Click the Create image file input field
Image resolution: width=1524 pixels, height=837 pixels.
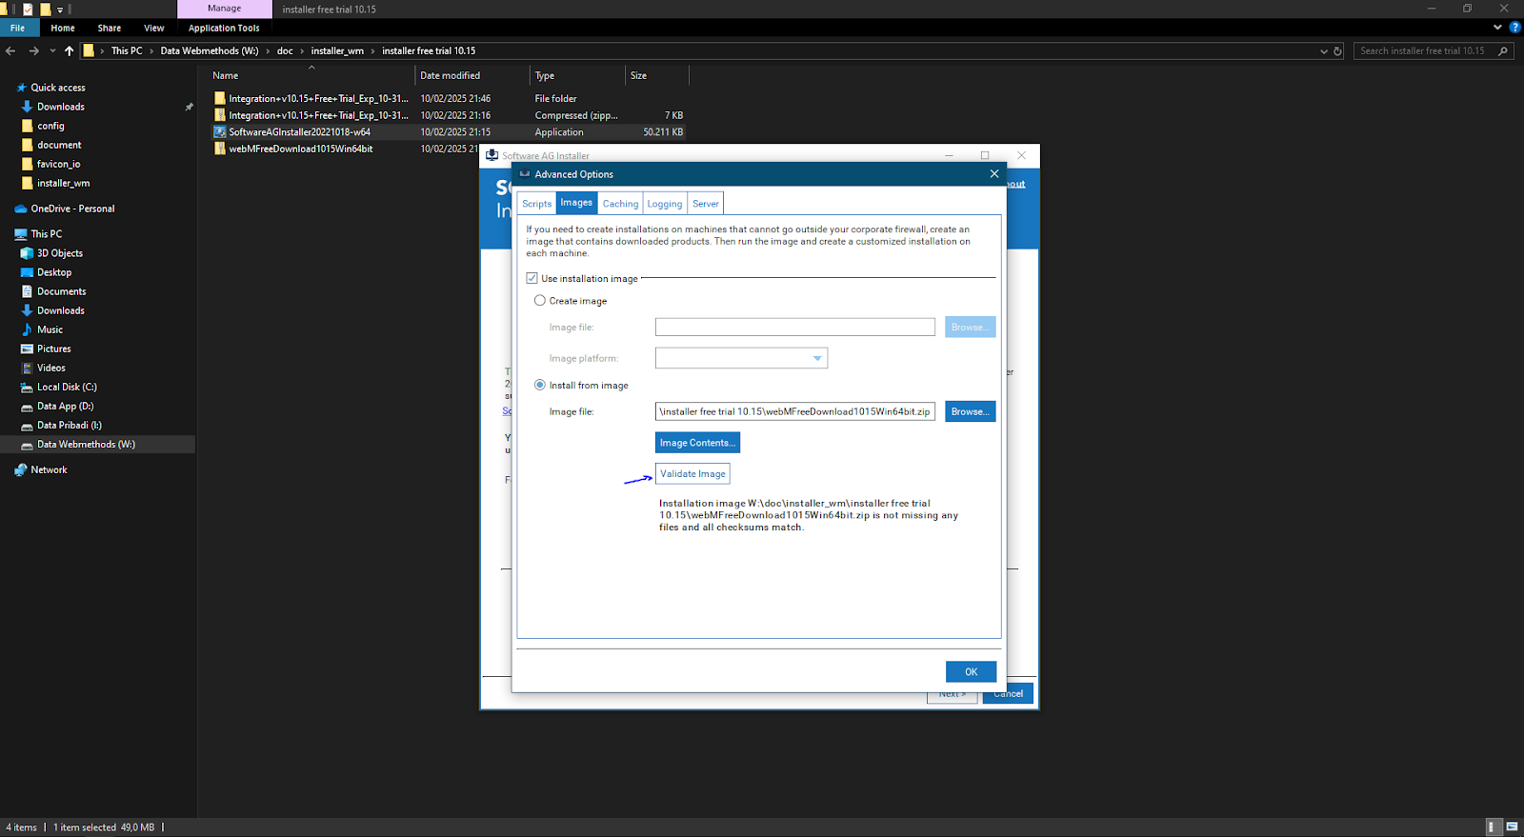pos(795,327)
